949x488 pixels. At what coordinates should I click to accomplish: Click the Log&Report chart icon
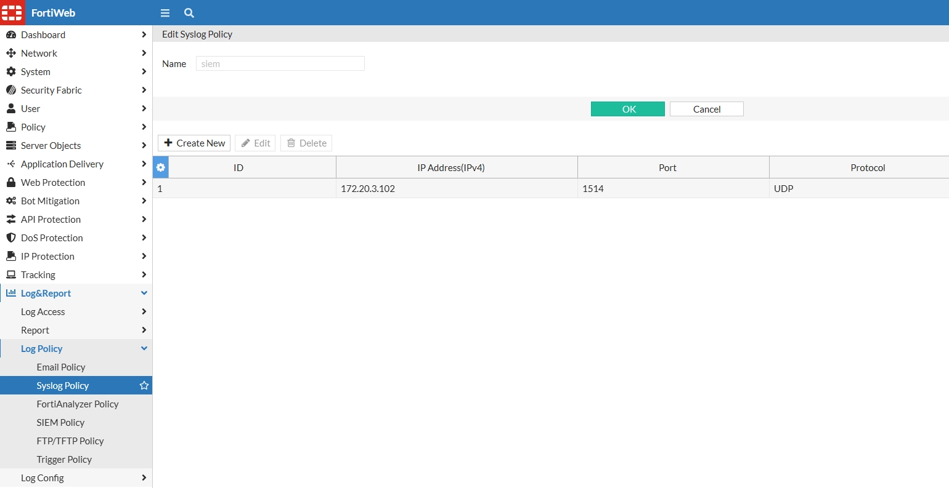pyautogui.click(x=11, y=294)
